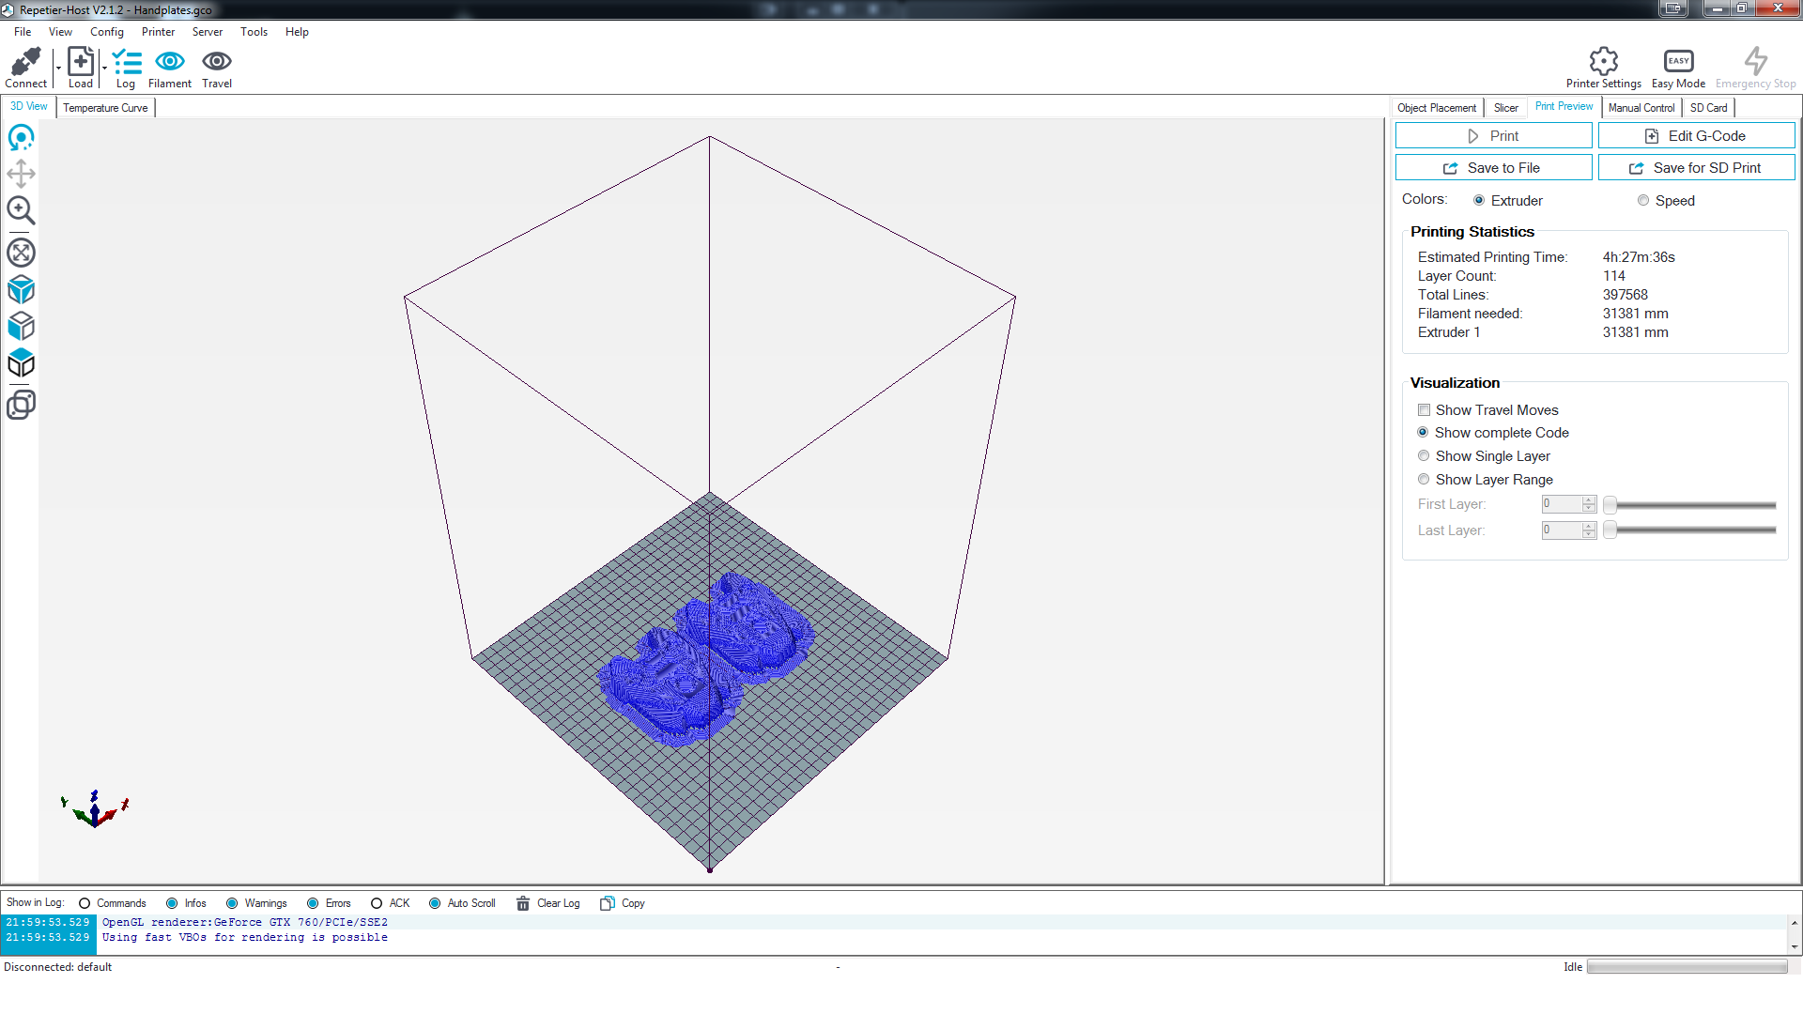Toggle Travel moves eye icon
The image size is (1803, 1014).
click(217, 62)
